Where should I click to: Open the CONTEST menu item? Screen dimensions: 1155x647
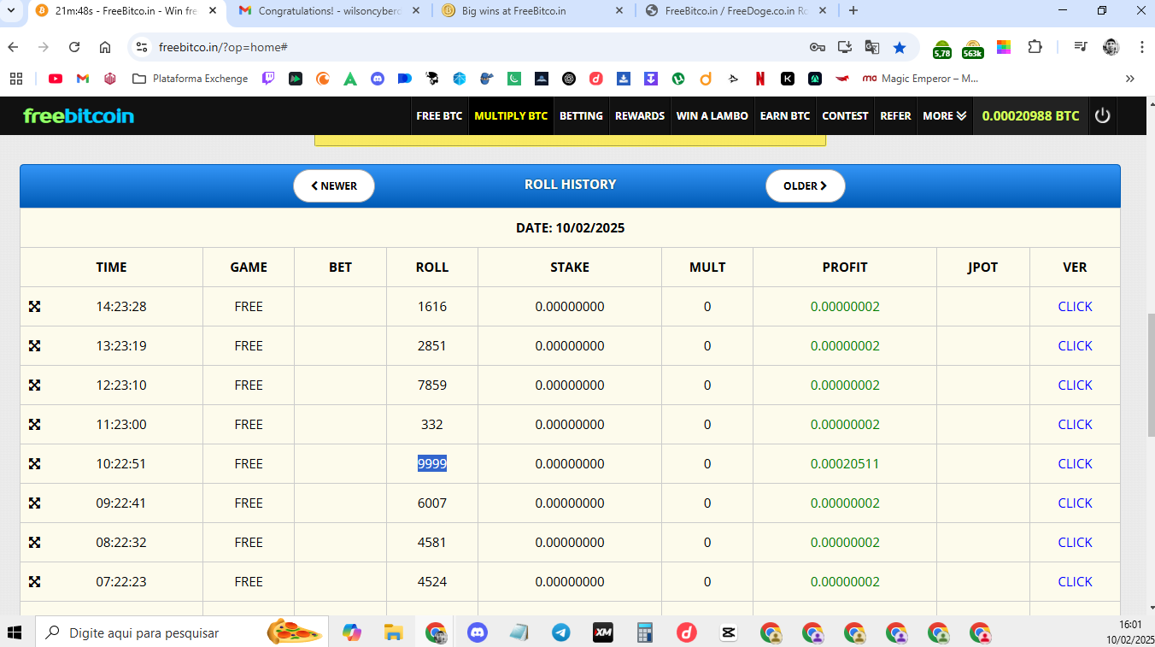point(845,115)
